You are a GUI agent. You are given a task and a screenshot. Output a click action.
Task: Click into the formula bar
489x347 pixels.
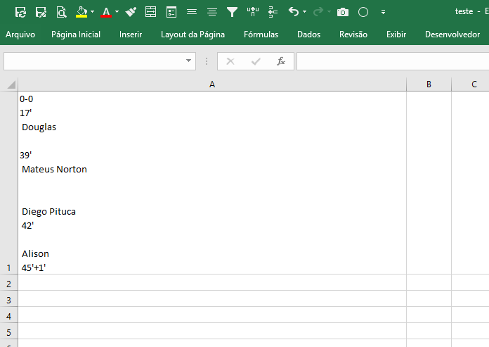tap(393, 61)
